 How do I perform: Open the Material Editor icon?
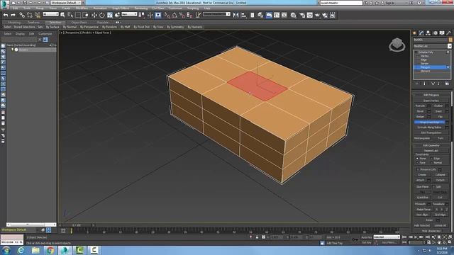[x=293, y=15]
